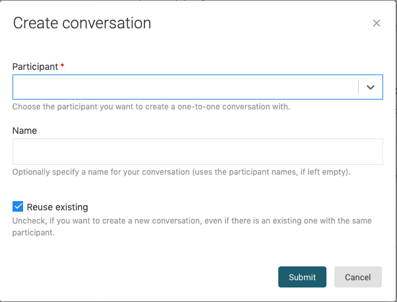Click empty space left of Submit button
397x302 pixels.
(165, 277)
